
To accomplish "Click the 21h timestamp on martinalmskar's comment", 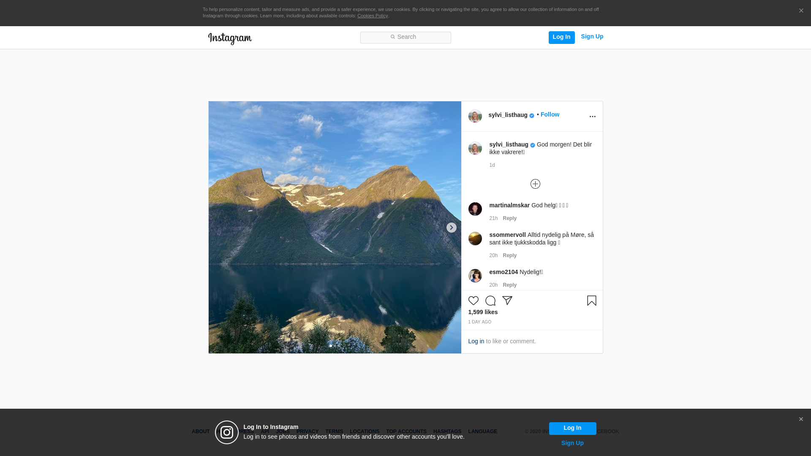I will coord(493,219).
